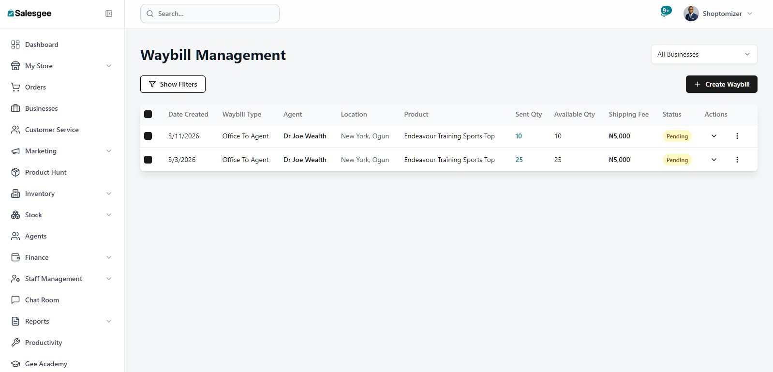Click the Productivity wrench icon

pyautogui.click(x=15, y=342)
